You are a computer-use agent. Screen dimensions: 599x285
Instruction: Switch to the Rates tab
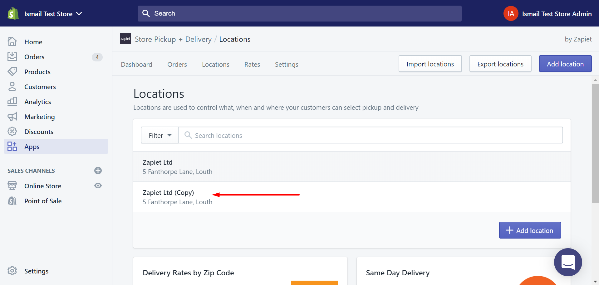coord(252,64)
